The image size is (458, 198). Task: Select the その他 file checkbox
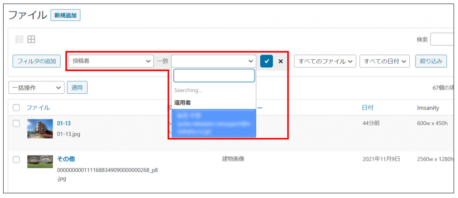pos(17,159)
